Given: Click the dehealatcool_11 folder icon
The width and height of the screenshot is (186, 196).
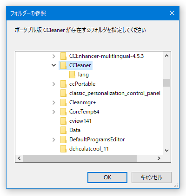Looking at the screenshot, I should (x=63, y=149).
